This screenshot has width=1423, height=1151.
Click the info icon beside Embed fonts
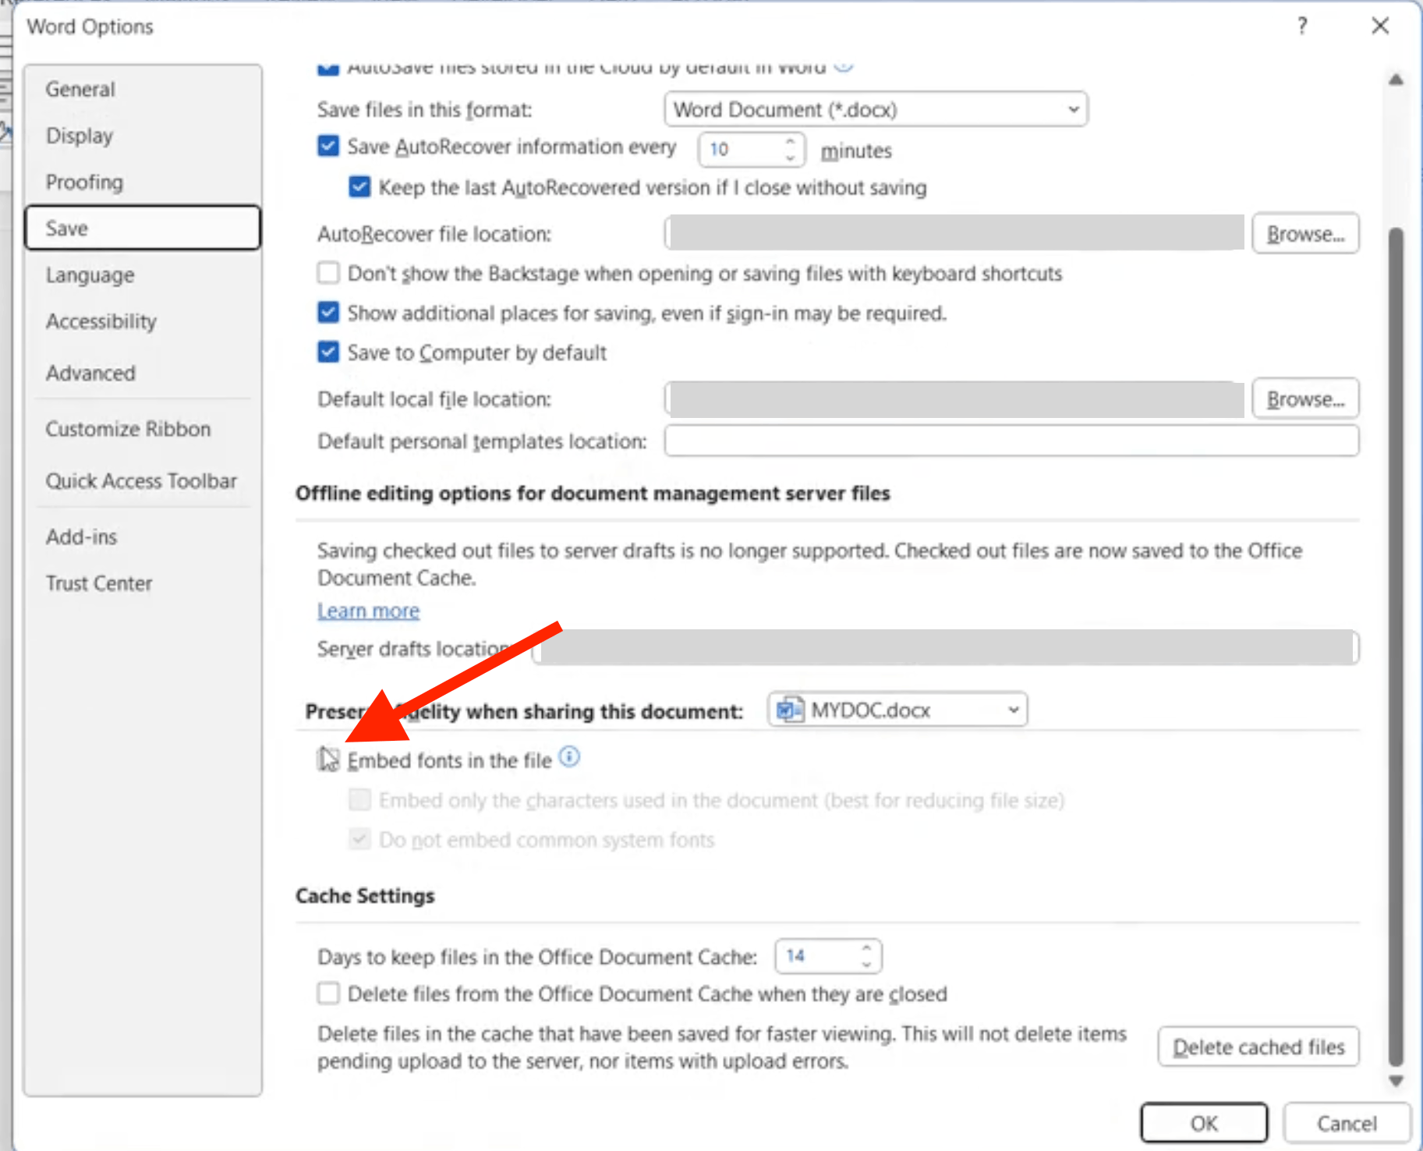tap(570, 757)
